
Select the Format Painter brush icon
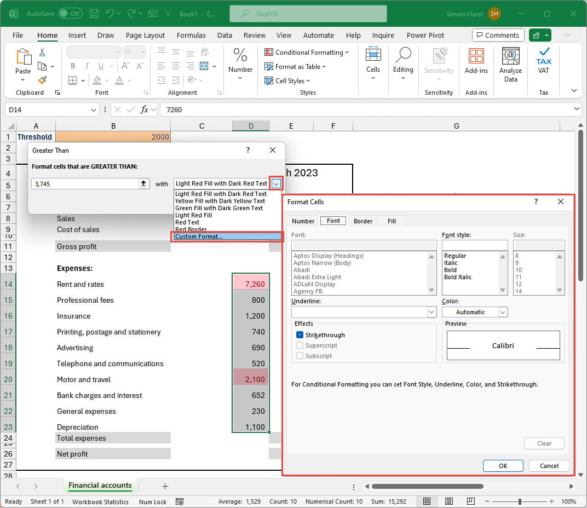[42, 80]
